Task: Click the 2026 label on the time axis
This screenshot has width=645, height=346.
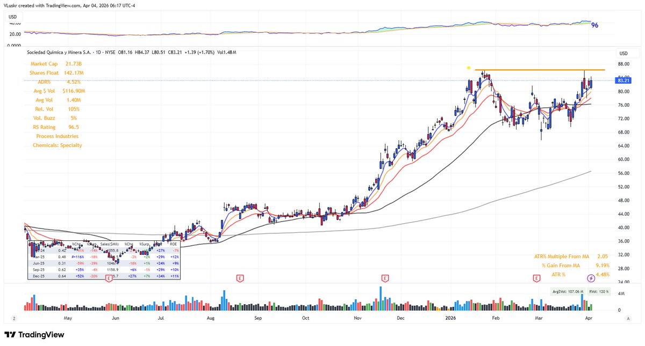Action: (x=449, y=318)
